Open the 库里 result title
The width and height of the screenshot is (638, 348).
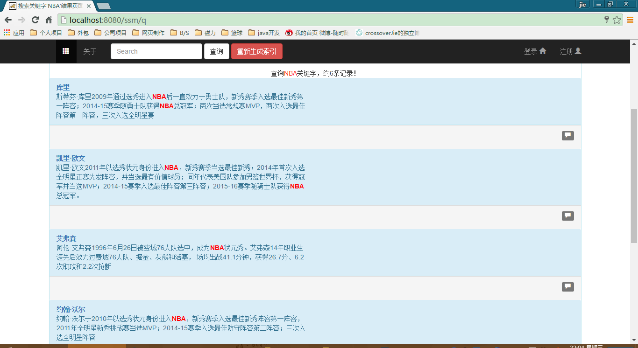click(x=63, y=87)
